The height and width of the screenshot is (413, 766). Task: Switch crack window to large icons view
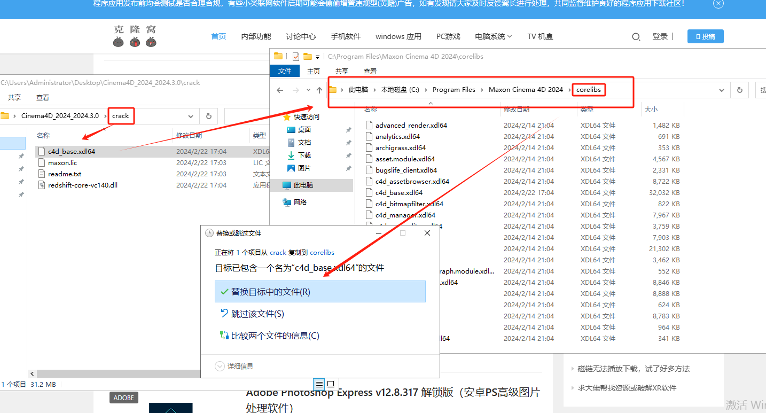point(331,384)
